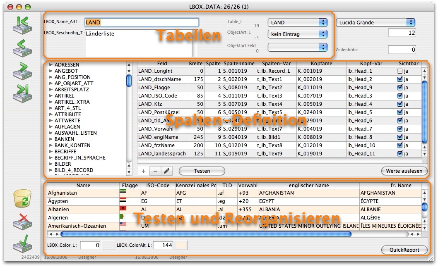This screenshot has height=267, width=438.
Task: Go to the first record icon
Action: tap(22, 25)
